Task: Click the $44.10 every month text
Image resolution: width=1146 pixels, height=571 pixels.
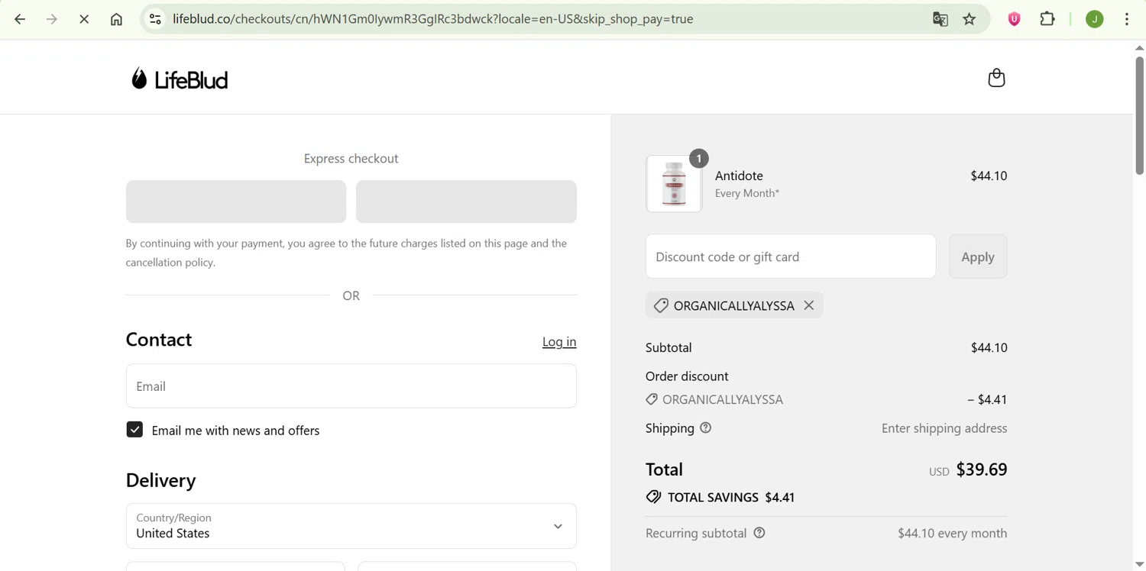Action: 953,533
